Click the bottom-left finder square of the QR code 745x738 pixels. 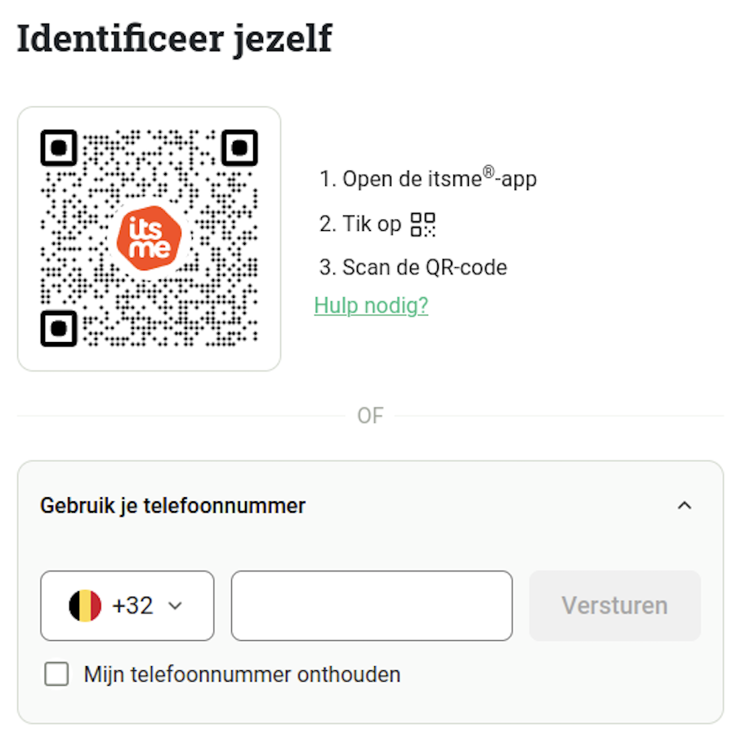[x=59, y=329]
